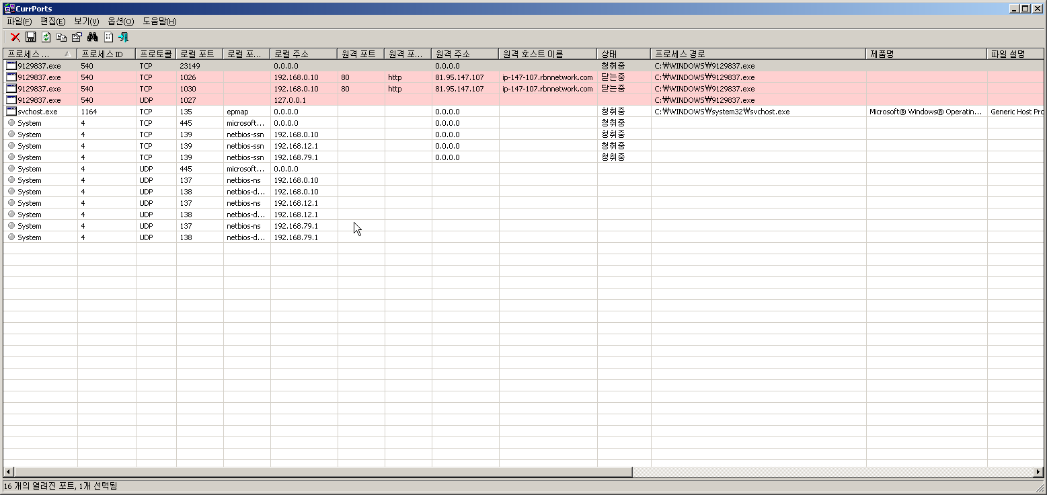
Task: Sort by the 프로세스 경로 column header
Action: (758, 54)
